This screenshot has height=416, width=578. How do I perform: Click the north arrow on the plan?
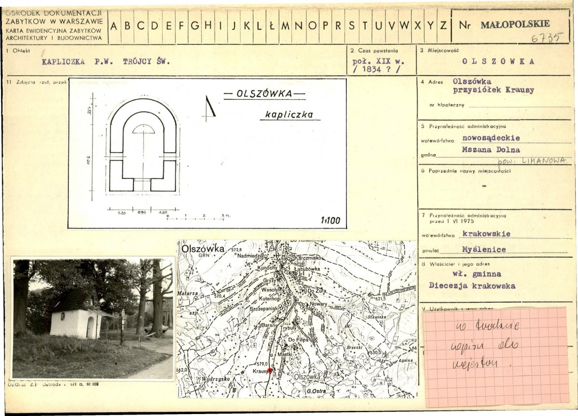tap(209, 108)
